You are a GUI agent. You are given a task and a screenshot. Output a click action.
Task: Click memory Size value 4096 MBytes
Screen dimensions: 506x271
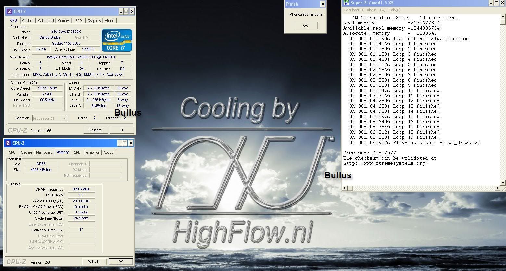(x=41, y=170)
